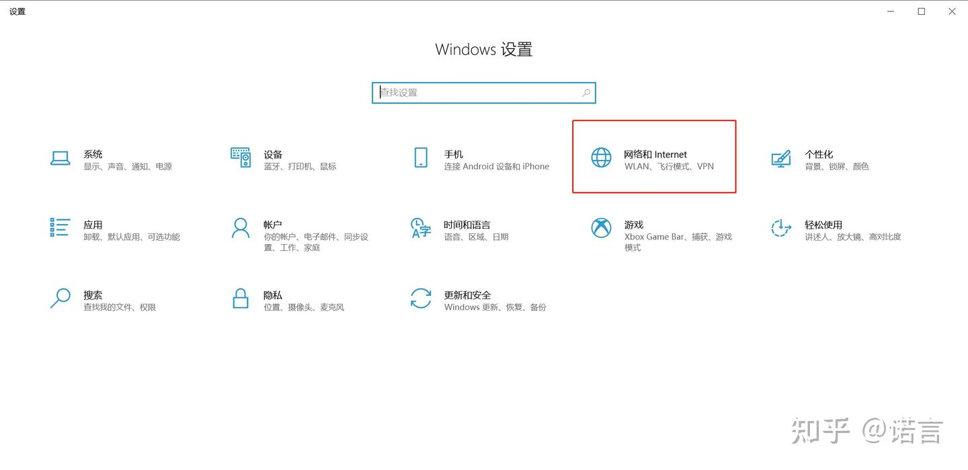Select the 网络和 Internet title text
Viewport: 968px width, 470px height.
pyautogui.click(x=655, y=155)
